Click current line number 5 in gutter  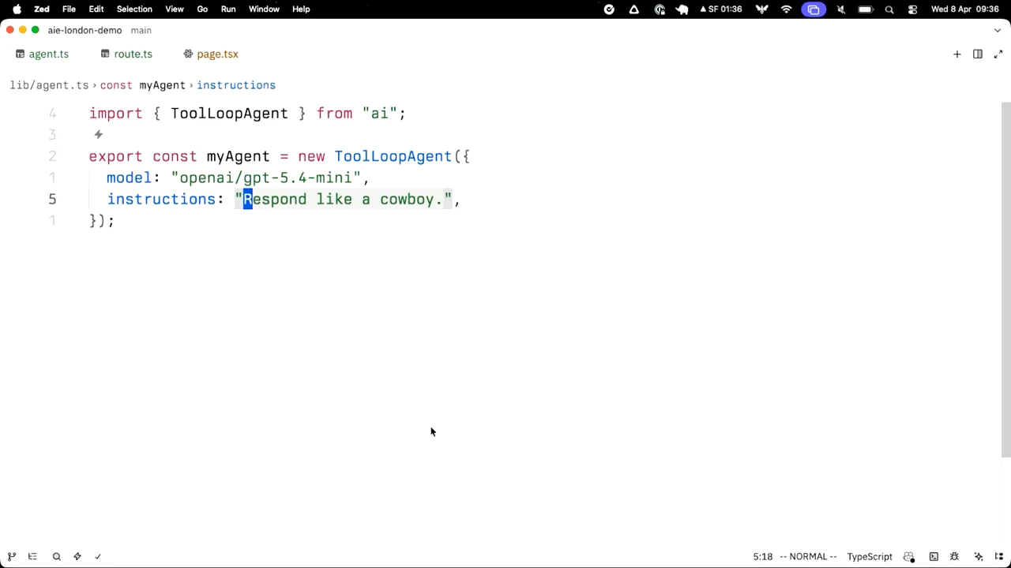[52, 200]
